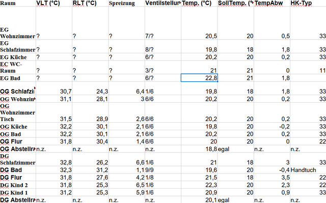Select the VLT value 32,8

(54, 159)
